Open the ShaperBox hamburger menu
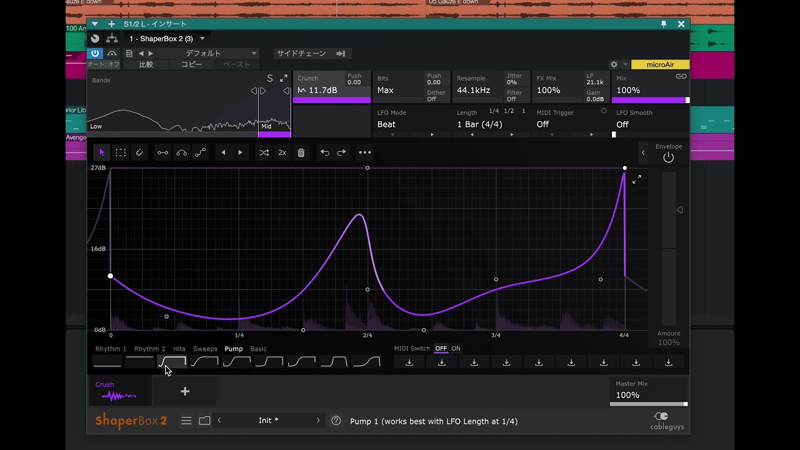This screenshot has height=450, width=800. pyautogui.click(x=186, y=421)
